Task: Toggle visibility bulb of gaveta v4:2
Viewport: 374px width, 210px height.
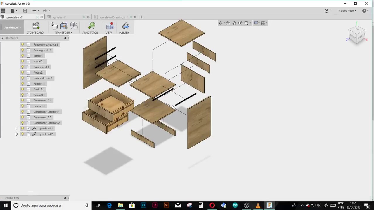Action: pyautogui.click(x=22, y=134)
